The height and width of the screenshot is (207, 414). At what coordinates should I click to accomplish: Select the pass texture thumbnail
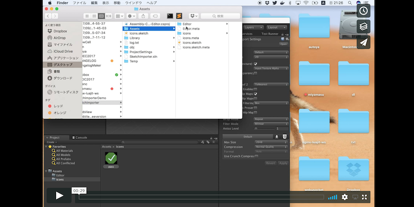click(x=111, y=158)
